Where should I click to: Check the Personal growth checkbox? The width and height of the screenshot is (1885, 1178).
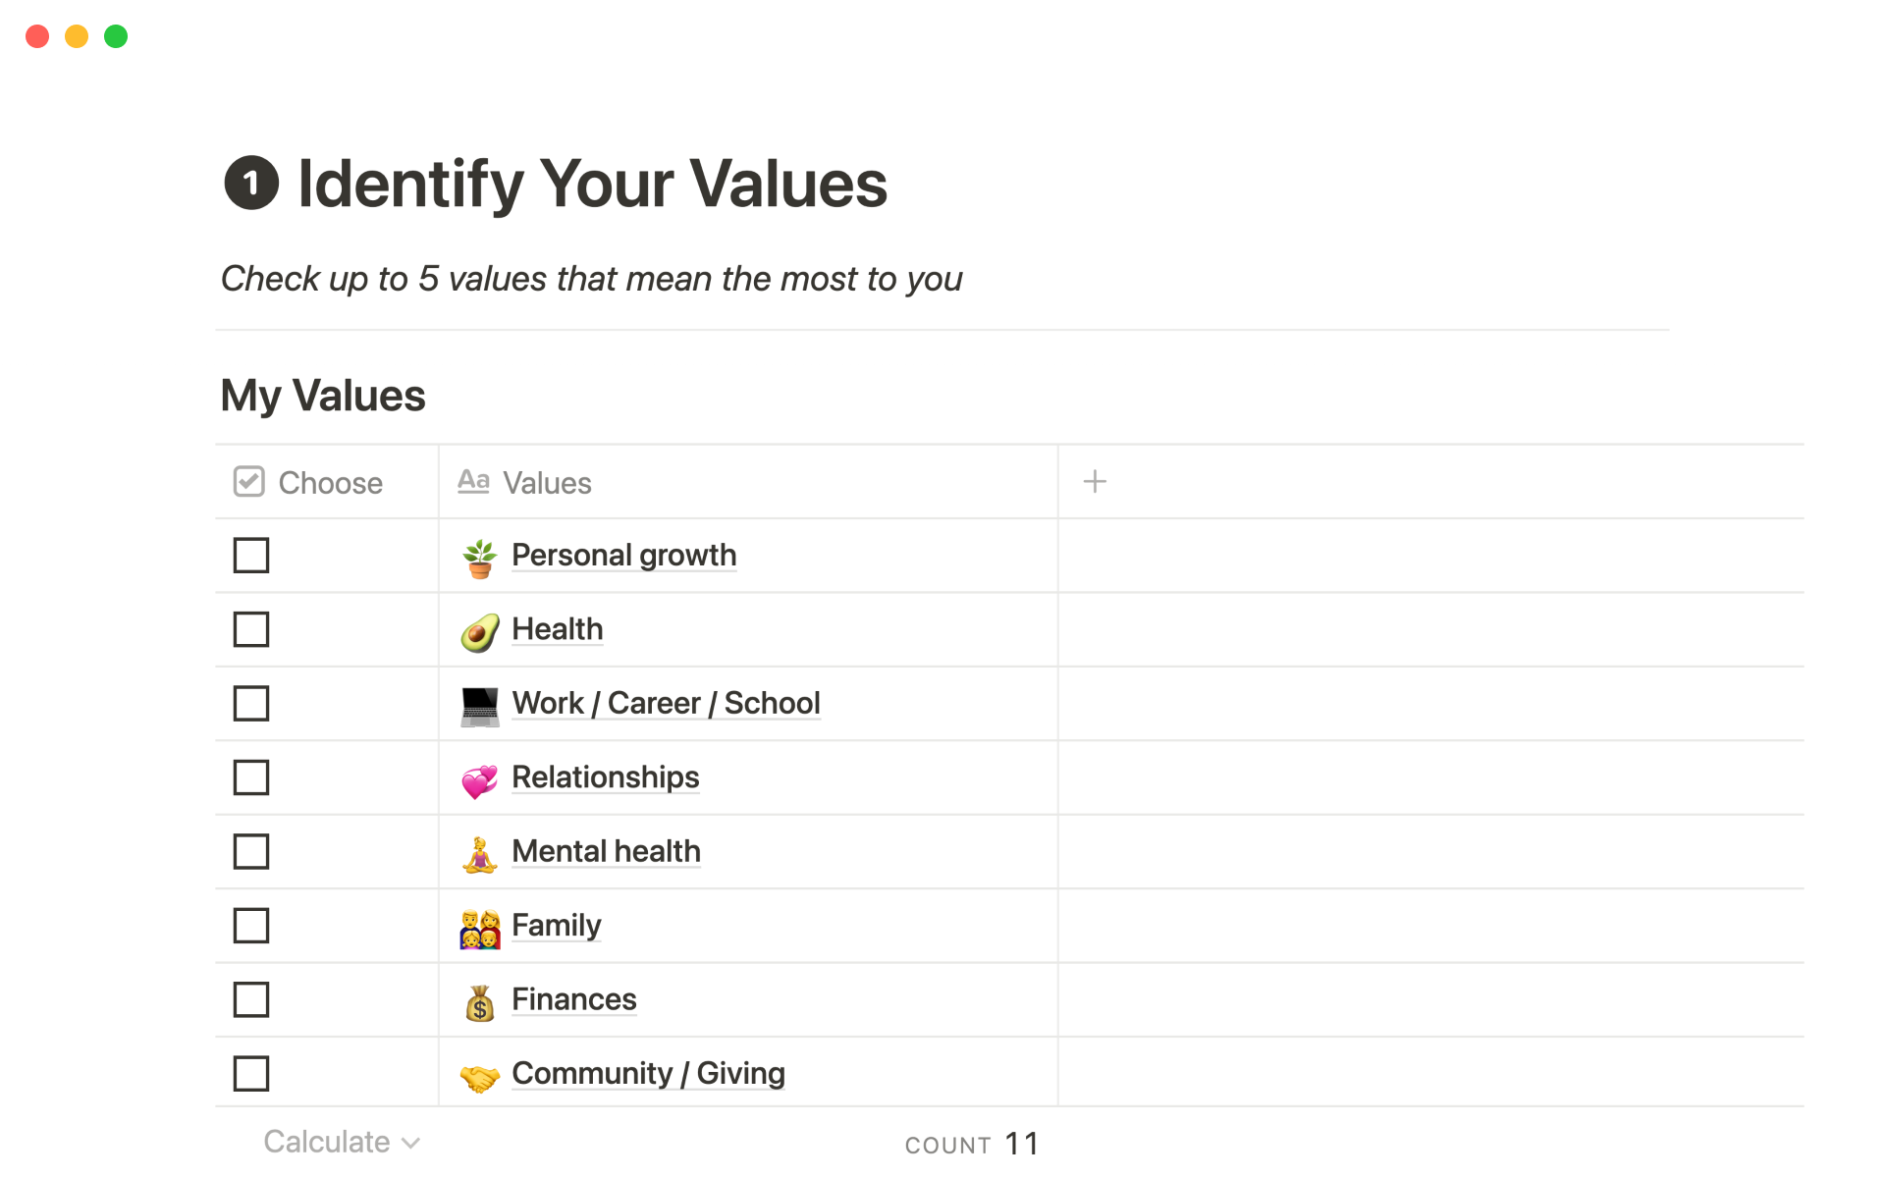[x=251, y=556]
